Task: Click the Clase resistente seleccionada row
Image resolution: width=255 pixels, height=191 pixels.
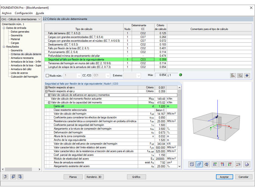Action: (111, 110)
